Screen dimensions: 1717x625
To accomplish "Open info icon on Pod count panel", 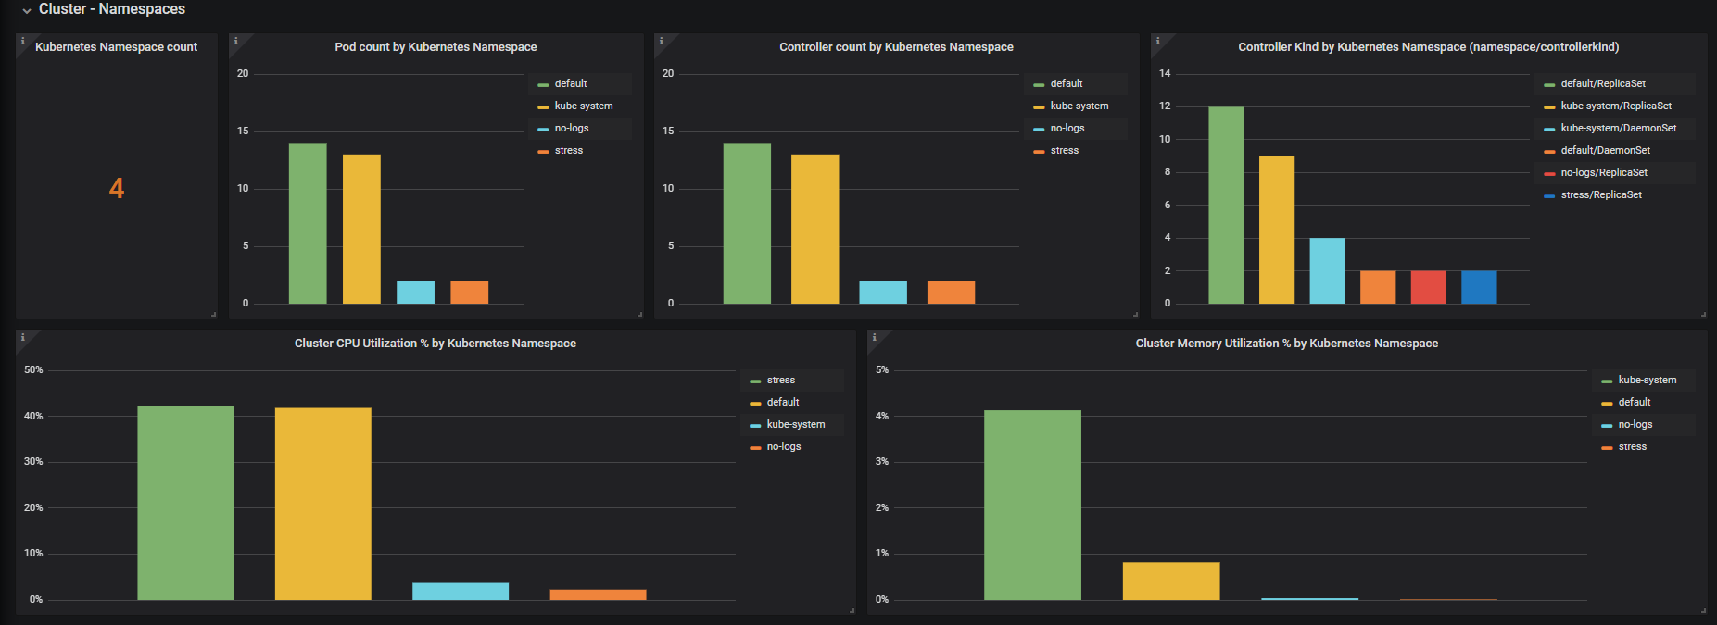I will [x=236, y=41].
